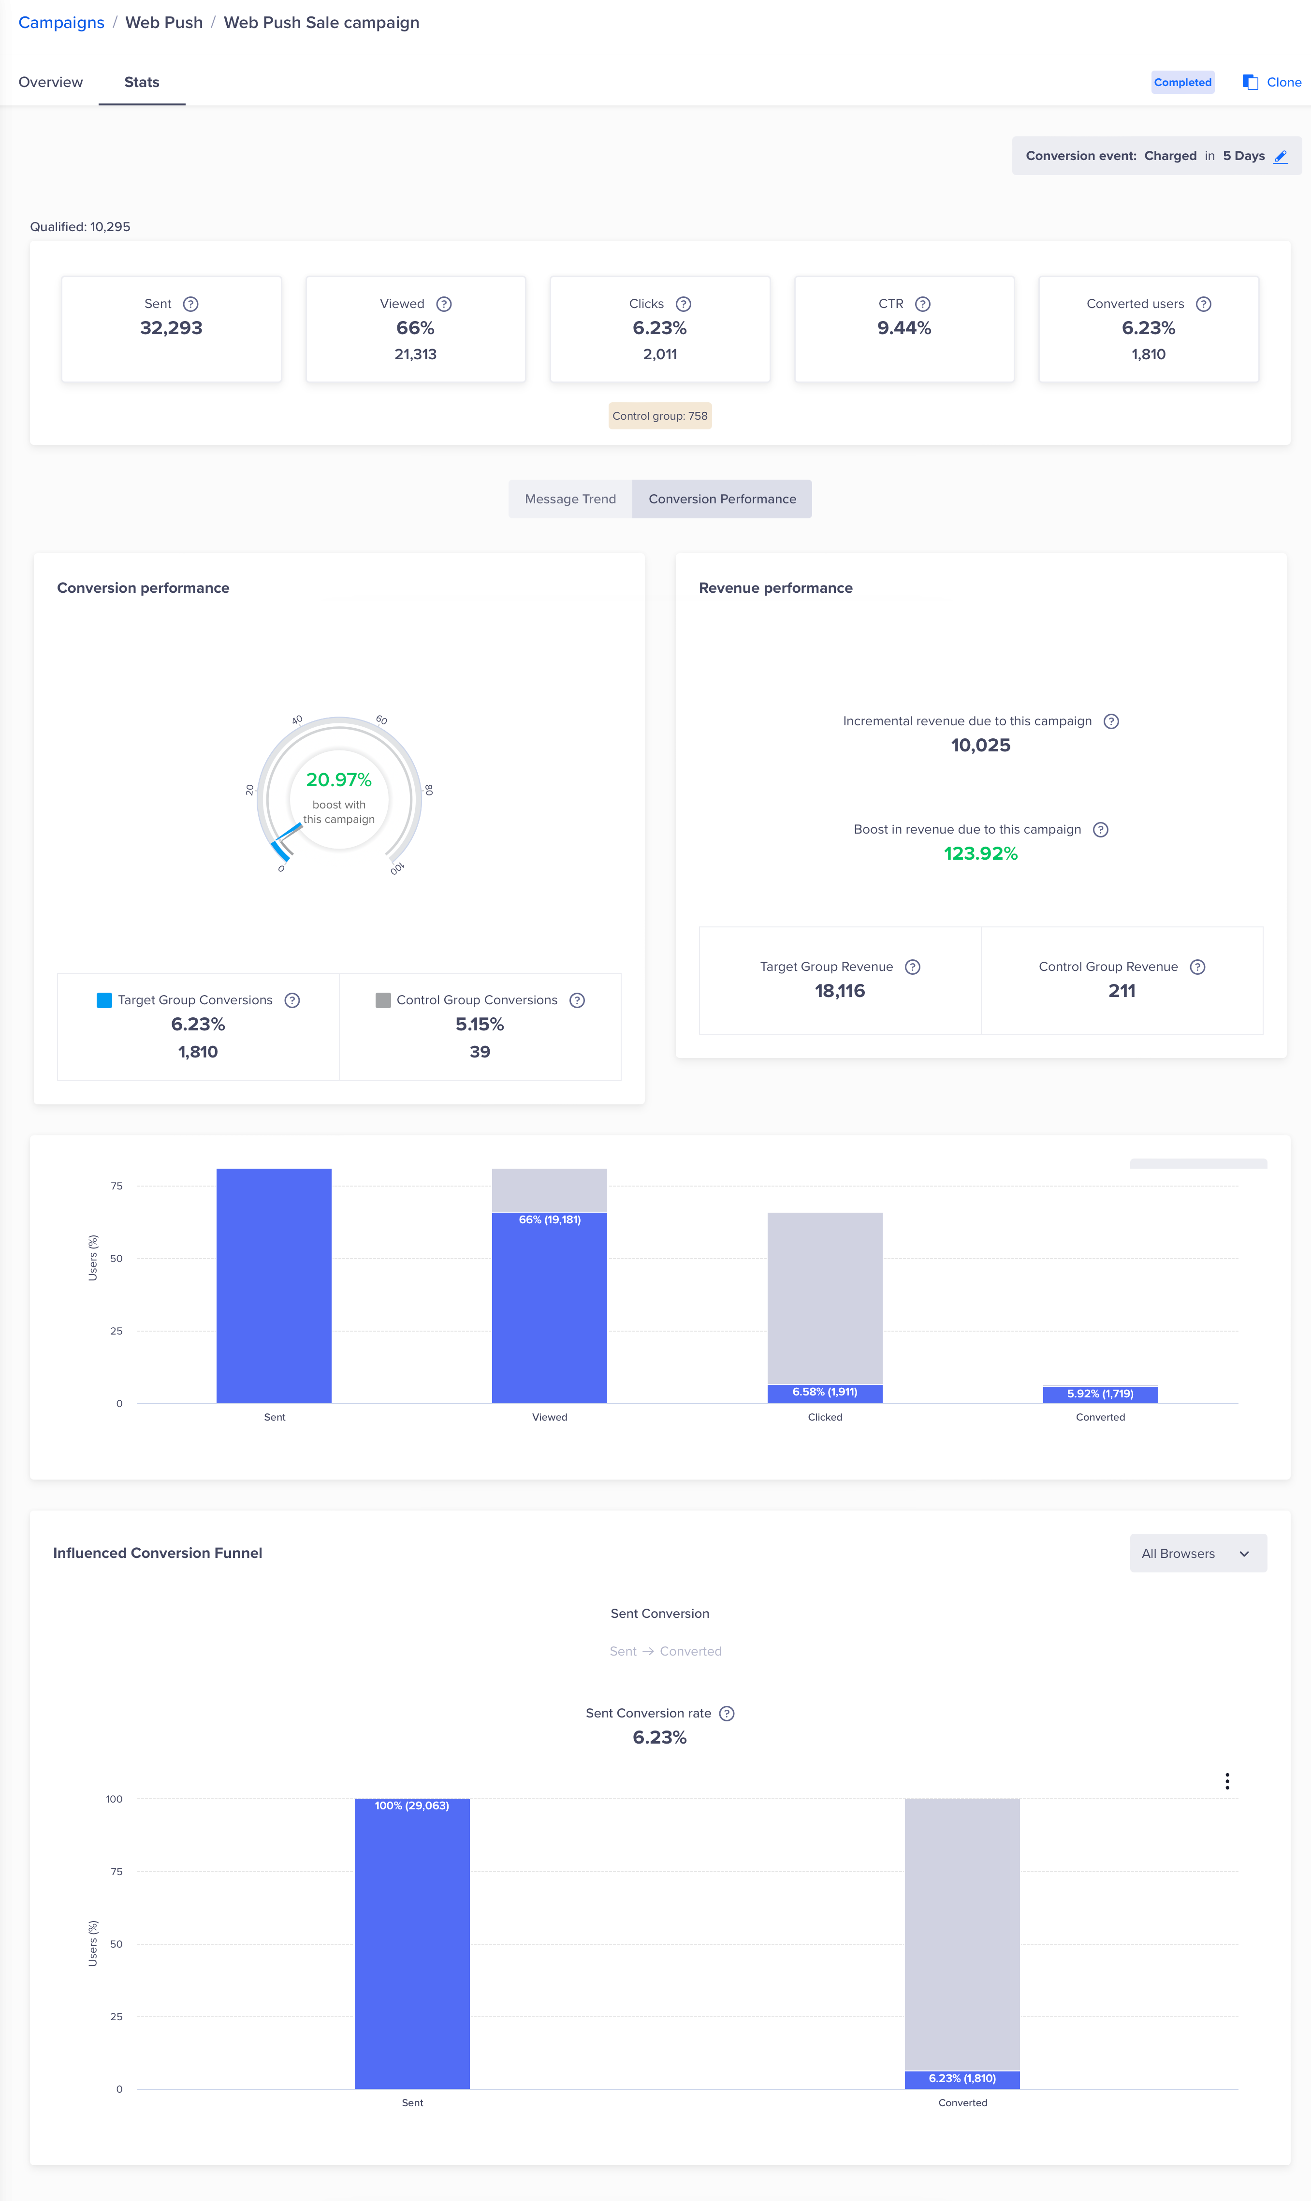Switch to the Message Trend tab

click(571, 499)
